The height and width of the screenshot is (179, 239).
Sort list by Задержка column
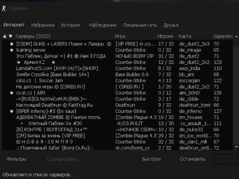click(x=223, y=36)
